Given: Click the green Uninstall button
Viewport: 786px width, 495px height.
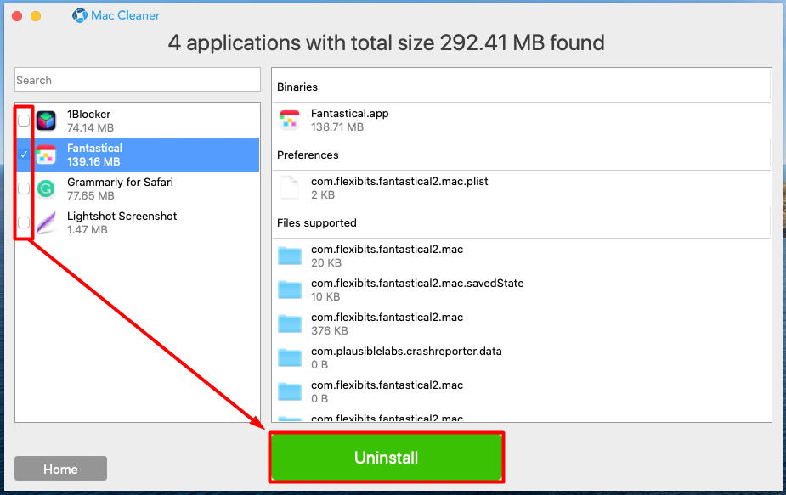Looking at the screenshot, I should pyautogui.click(x=387, y=457).
